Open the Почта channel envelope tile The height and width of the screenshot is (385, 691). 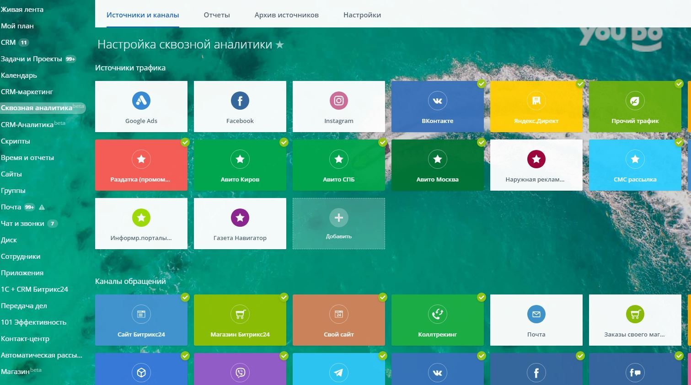(x=536, y=320)
